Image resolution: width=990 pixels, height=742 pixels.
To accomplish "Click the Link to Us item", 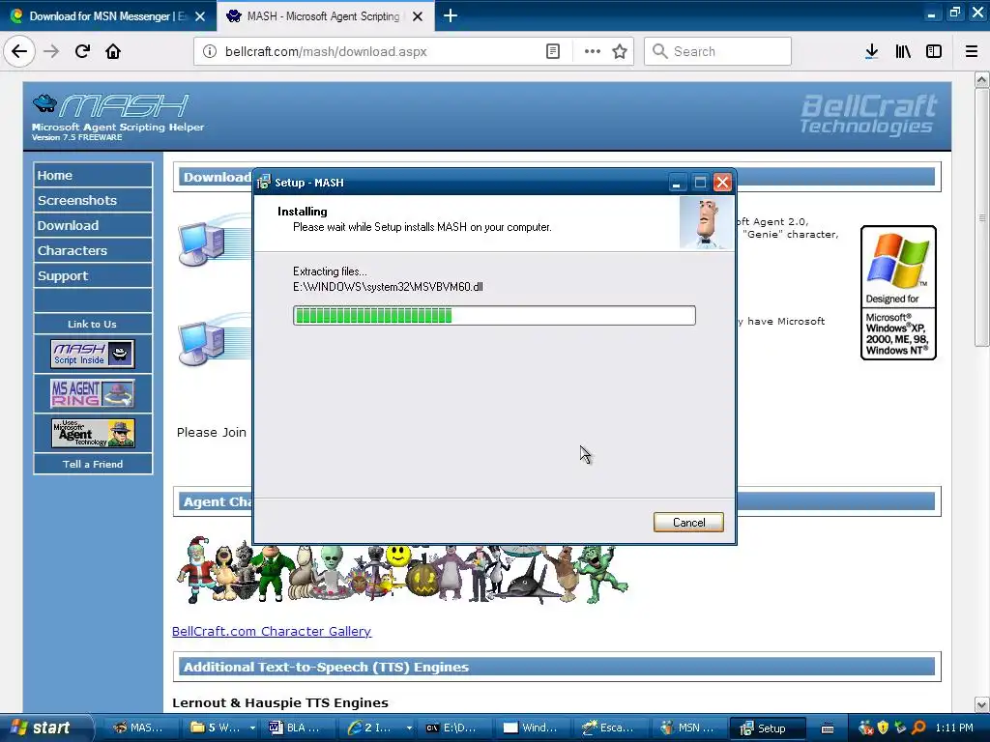I will tap(92, 324).
